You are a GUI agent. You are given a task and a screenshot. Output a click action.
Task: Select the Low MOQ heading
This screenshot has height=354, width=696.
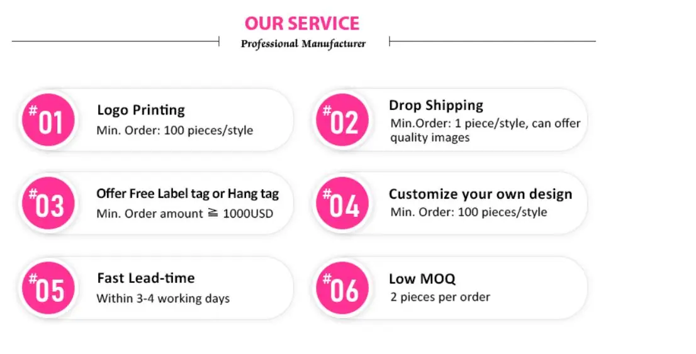pyautogui.click(x=422, y=279)
